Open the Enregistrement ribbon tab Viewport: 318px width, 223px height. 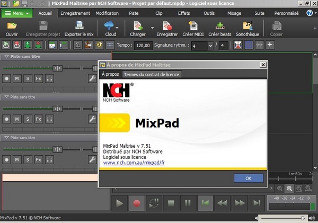coord(75,13)
